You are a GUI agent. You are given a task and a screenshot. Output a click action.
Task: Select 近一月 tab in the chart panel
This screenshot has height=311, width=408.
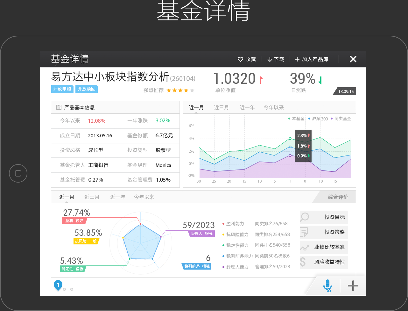coord(196,107)
